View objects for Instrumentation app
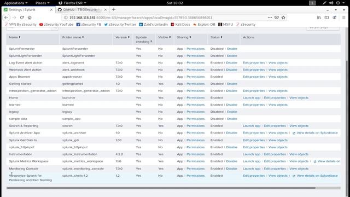The height and width of the screenshot is (197, 350). coord(299,154)
